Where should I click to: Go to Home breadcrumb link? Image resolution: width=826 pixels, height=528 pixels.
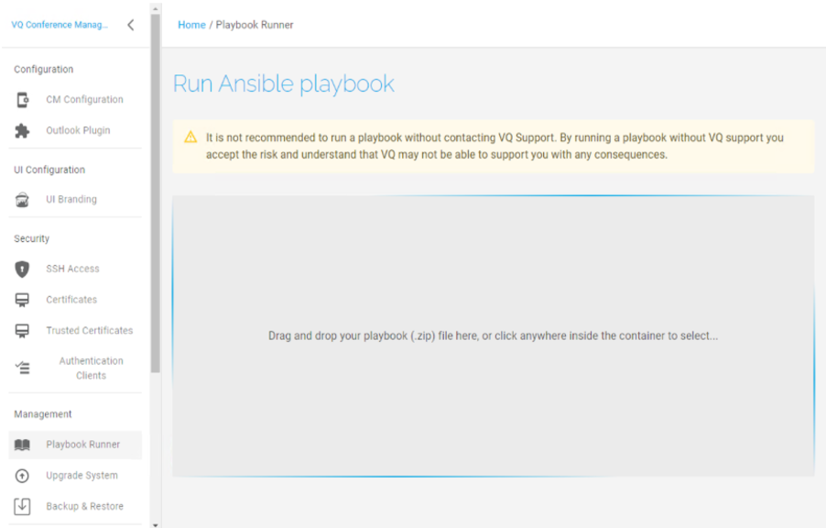tap(191, 25)
